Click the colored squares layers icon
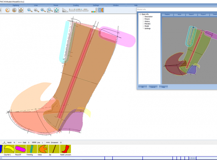217x160 pixels. [94, 10]
